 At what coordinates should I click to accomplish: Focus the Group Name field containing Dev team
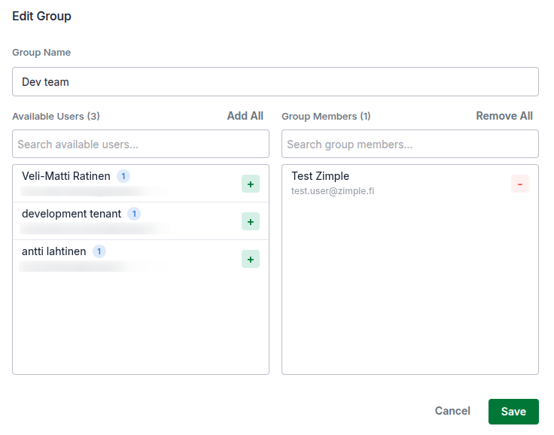coord(275,82)
